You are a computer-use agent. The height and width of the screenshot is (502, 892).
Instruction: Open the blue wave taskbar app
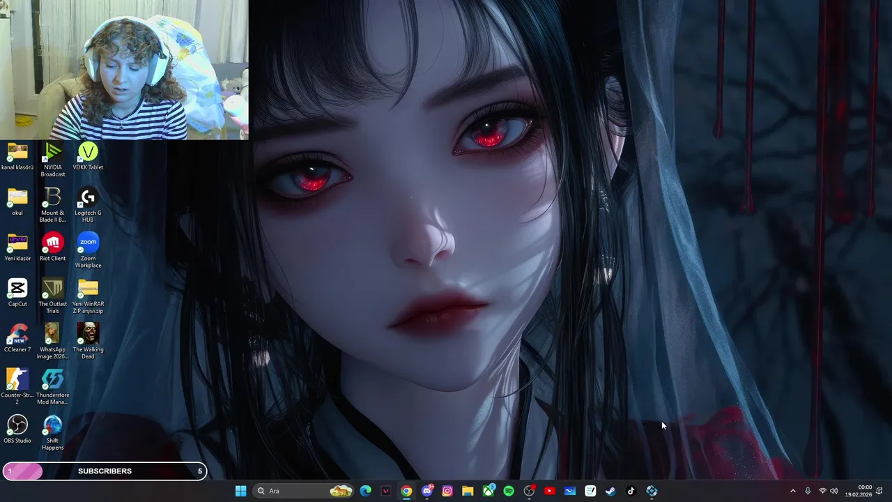(x=570, y=491)
